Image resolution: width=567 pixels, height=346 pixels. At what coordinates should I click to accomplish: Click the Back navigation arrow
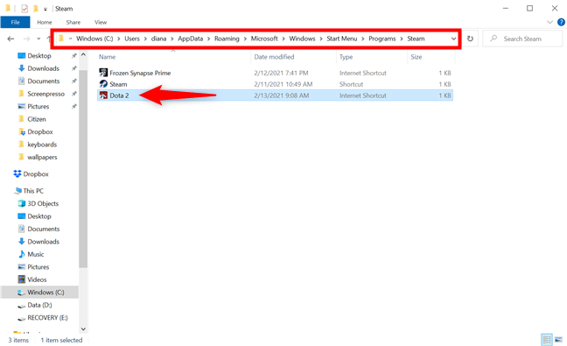[10, 39]
